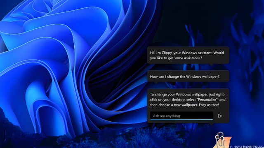The height and width of the screenshot is (148, 264).
Task: Select the "How can I change the Windows wallpaper?" message
Action: (188, 76)
